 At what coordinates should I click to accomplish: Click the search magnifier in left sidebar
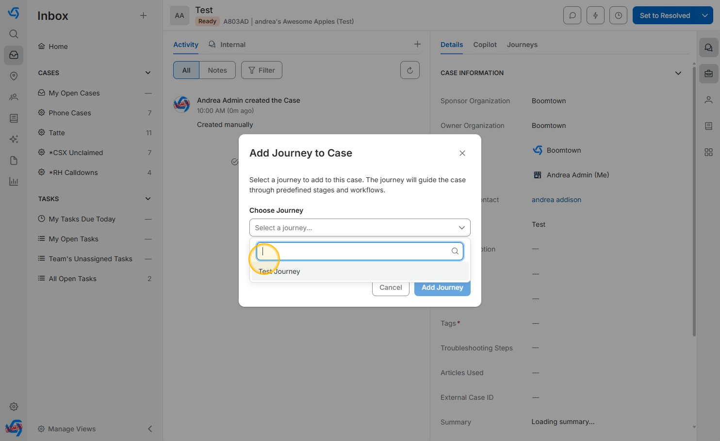14,34
